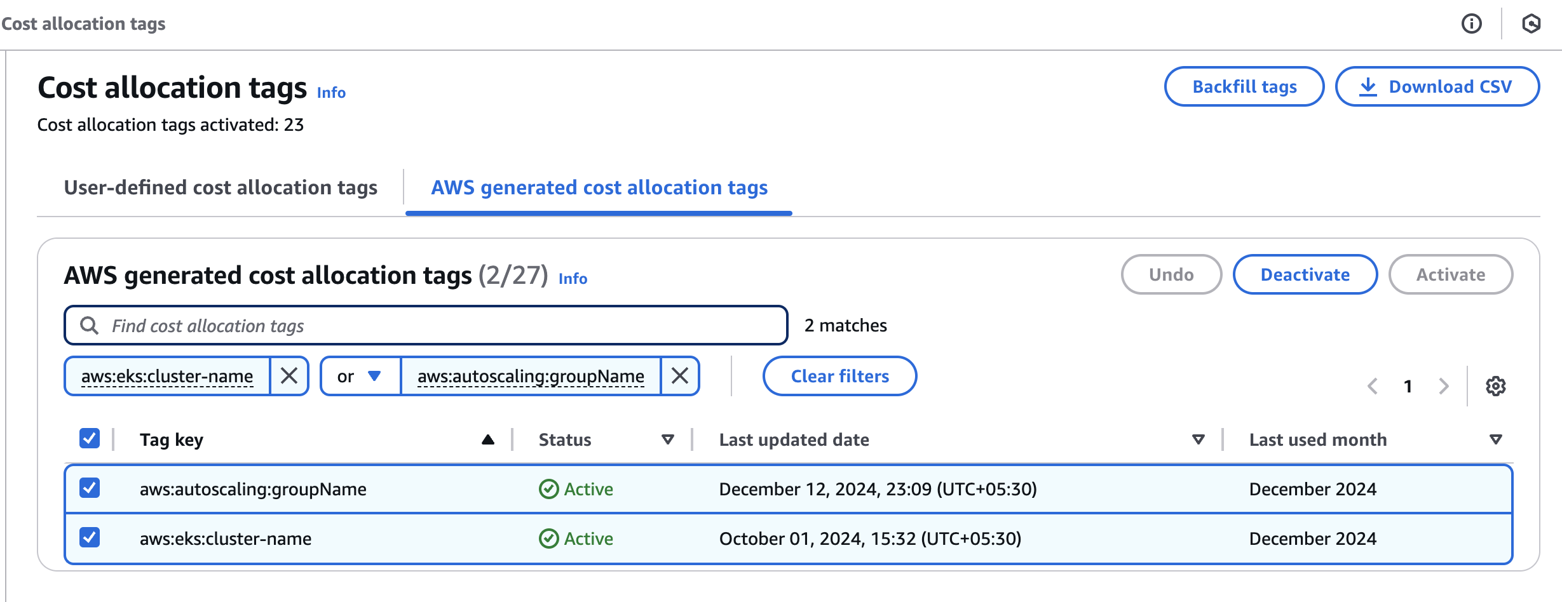Sort by Tag key ascending arrow
Viewport: 1562px width, 602px height.
[x=487, y=439]
